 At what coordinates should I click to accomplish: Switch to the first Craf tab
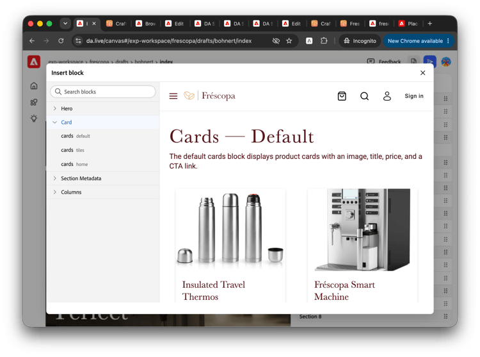(116, 24)
